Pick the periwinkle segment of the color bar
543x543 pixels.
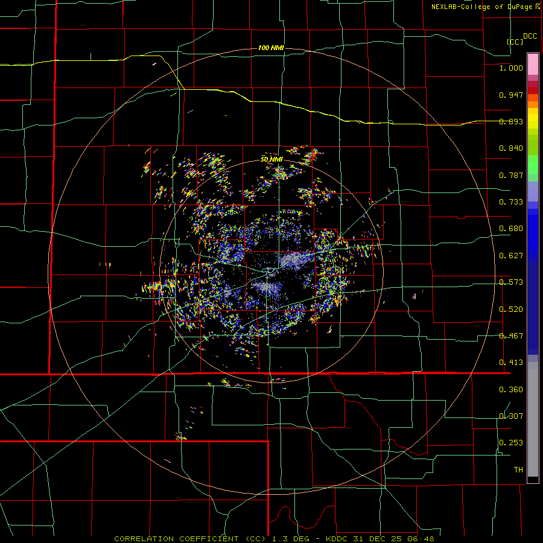coord(533,192)
